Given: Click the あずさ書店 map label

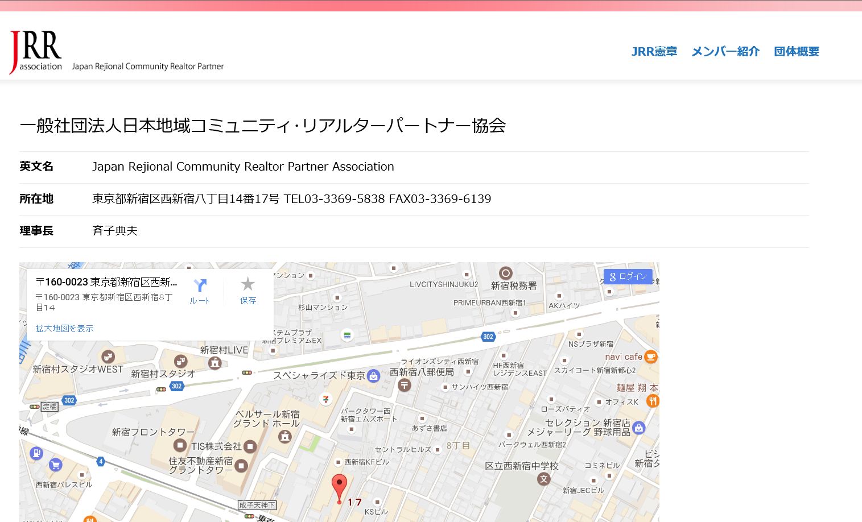Looking at the screenshot, I should click(x=429, y=428).
